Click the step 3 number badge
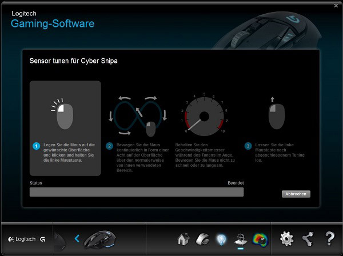This screenshot has height=256, width=343. [248, 146]
